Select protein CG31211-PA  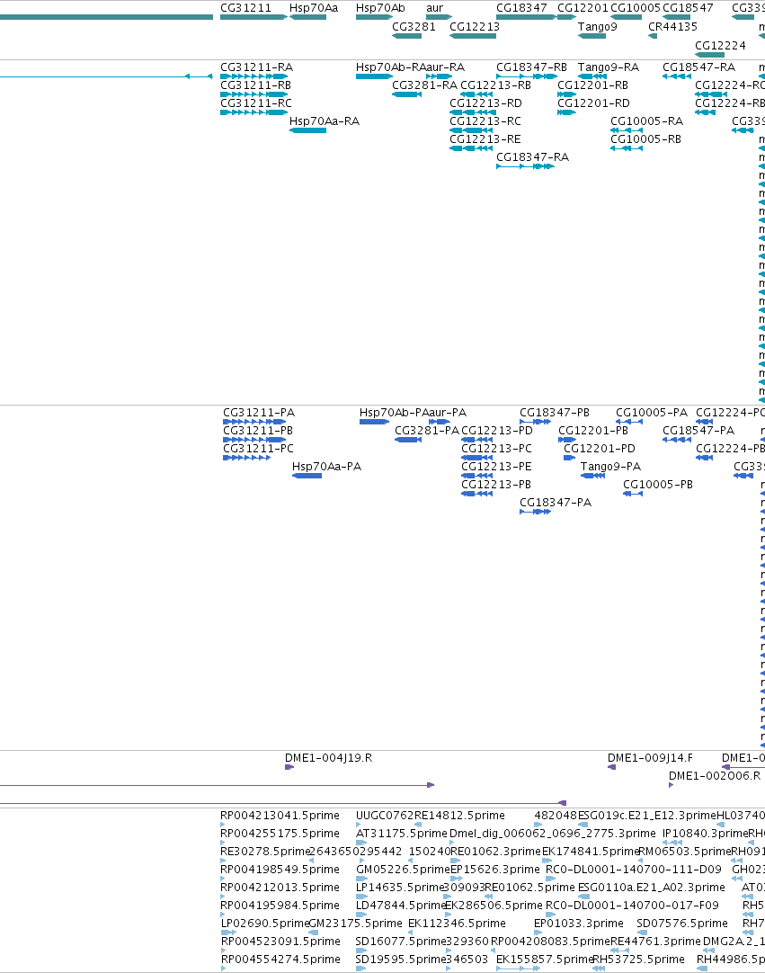259,413
